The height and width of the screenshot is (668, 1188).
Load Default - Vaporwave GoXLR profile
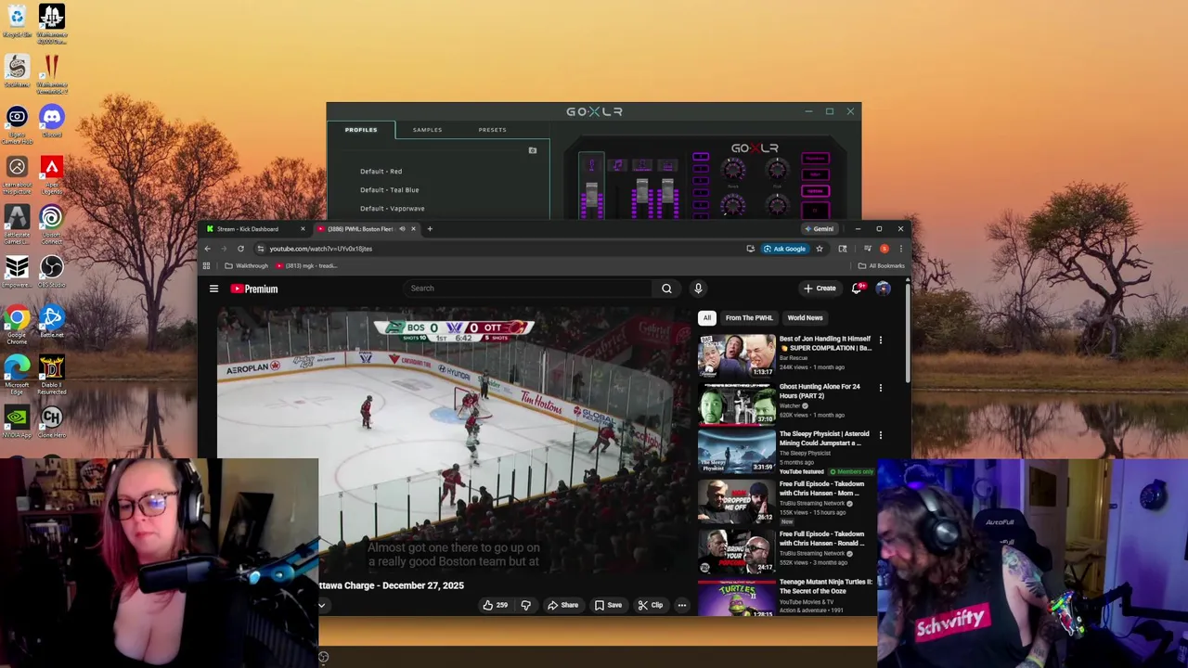(392, 209)
